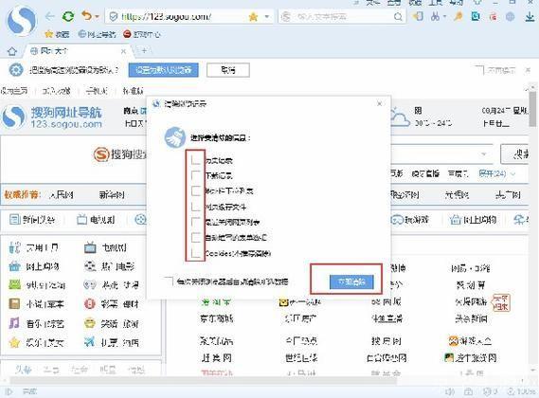
Task: Click the speaker mute status bar icon
Action: pos(450,391)
